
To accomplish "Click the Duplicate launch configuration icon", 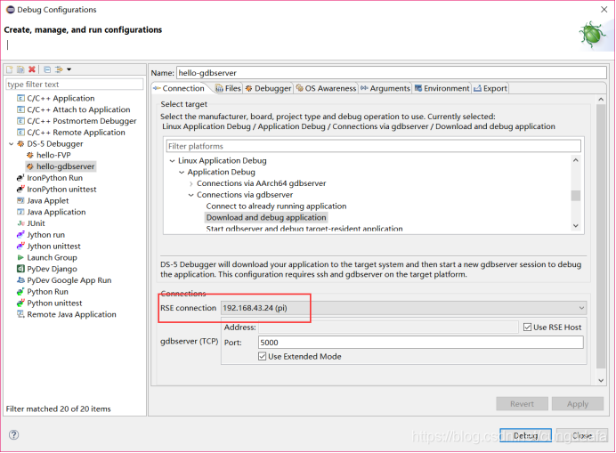I will point(20,69).
